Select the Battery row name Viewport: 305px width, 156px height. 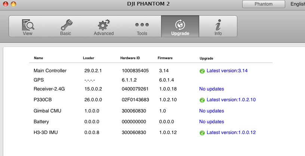pos(41,122)
